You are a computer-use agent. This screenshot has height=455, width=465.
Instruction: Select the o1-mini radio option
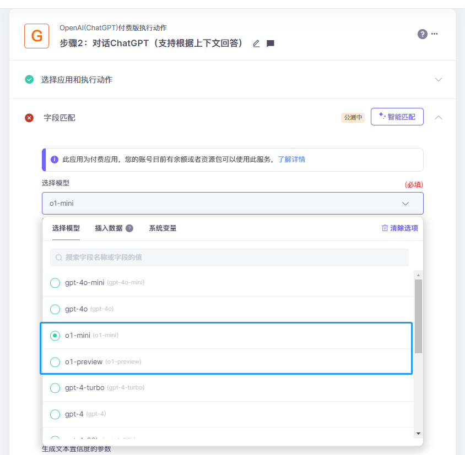pos(55,336)
